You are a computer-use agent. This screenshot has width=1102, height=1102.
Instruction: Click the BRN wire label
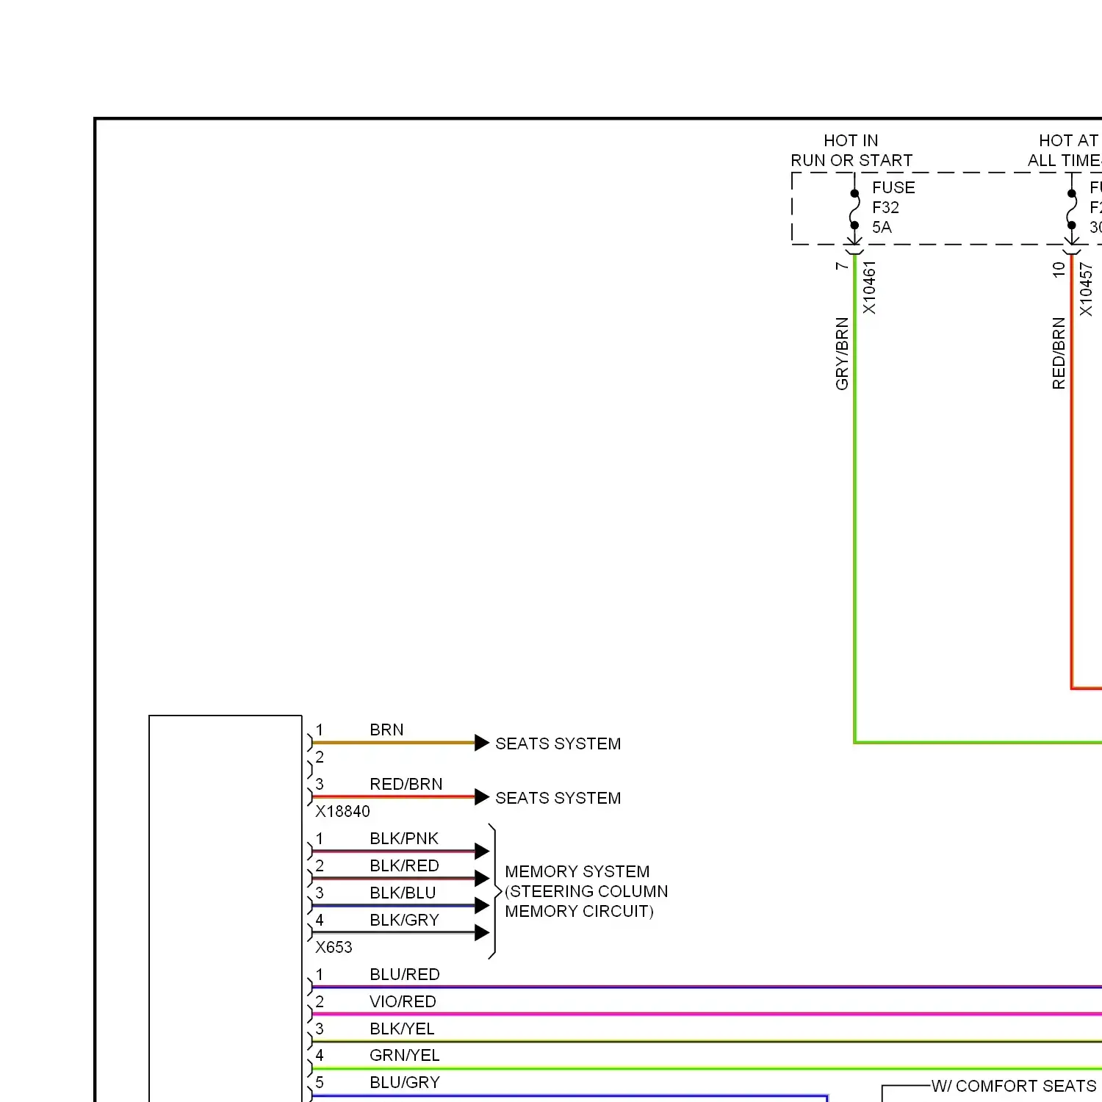click(386, 730)
